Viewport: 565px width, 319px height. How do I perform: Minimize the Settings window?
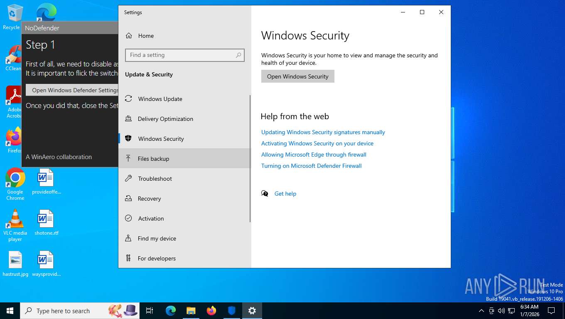pos(403,12)
